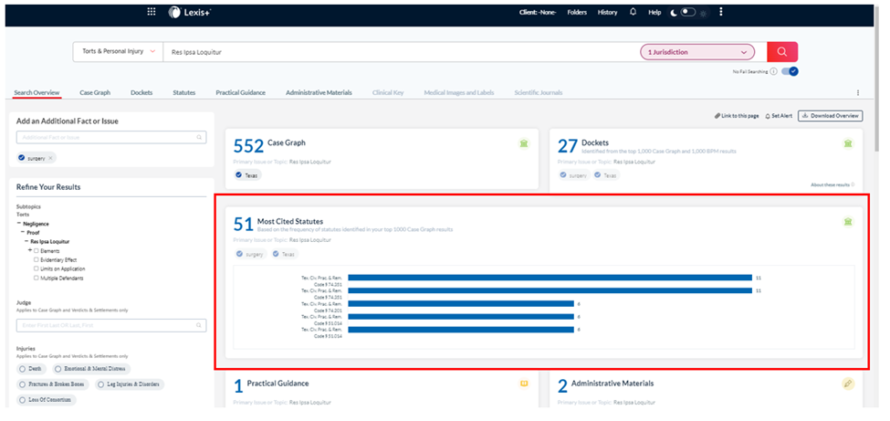890x421 pixels.
Task: Check the Limits on Application checkbox
Action: [x=37, y=268]
